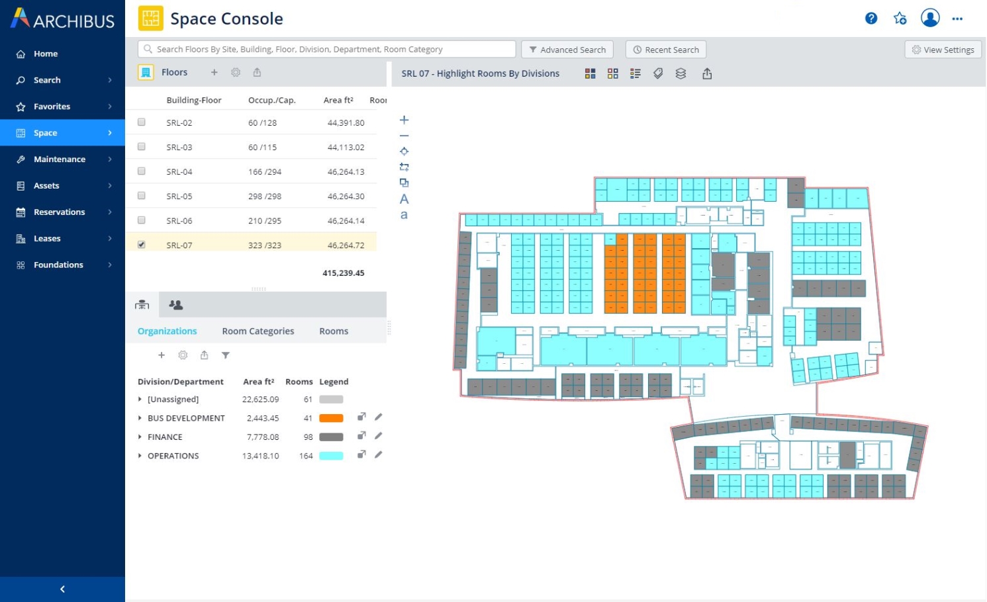Image resolution: width=987 pixels, height=602 pixels.
Task: Click the orange BUS DEVELOPMENT legend swatch
Action: click(x=331, y=418)
